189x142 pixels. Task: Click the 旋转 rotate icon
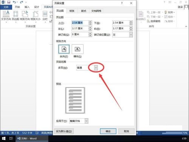pos(166,21)
